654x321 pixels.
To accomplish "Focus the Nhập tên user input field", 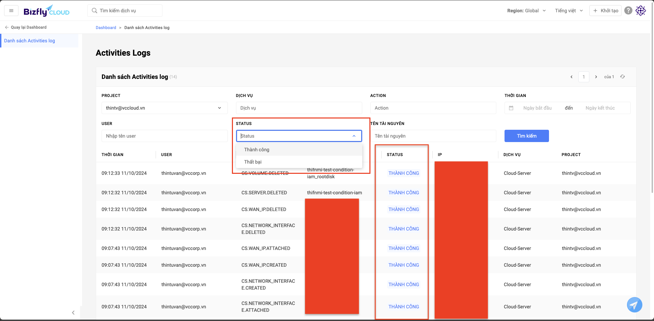I will pyautogui.click(x=164, y=136).
